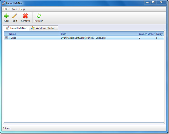Minimize the LaunchMeNot window
Image resolution: width=169 pixels, height=134 pixels.
click(147, 2)
